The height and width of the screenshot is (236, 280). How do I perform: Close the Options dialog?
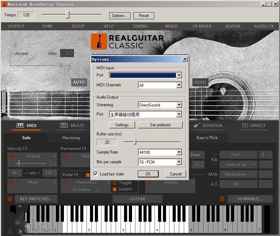pyautogui.click(x=185, y=59)
